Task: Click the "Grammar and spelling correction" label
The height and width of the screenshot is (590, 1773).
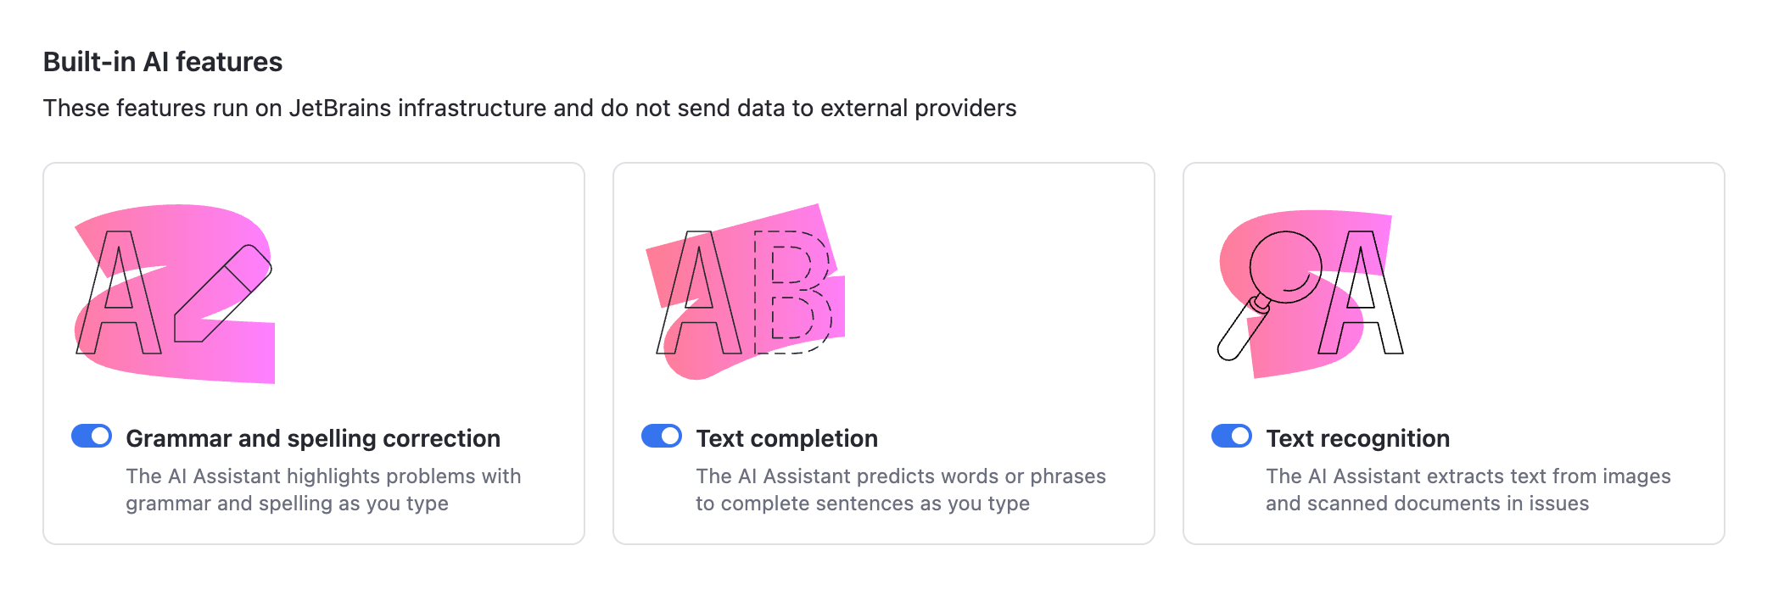Action: click(313, 438)
